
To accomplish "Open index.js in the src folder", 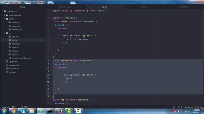I will (x=15, y=51).
